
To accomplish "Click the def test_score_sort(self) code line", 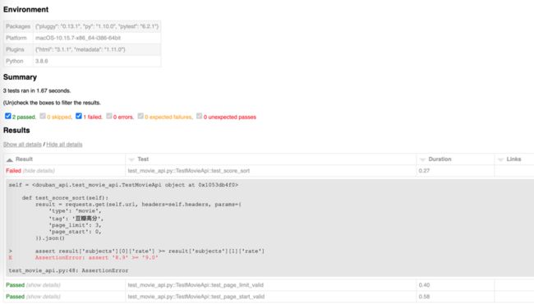I will tap(65, 198).
